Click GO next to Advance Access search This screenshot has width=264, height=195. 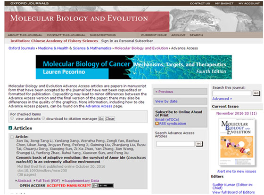coord(199,144)
